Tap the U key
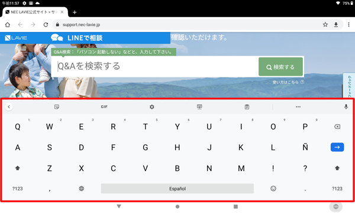355x213 pixels. click(x=209, y=127)
